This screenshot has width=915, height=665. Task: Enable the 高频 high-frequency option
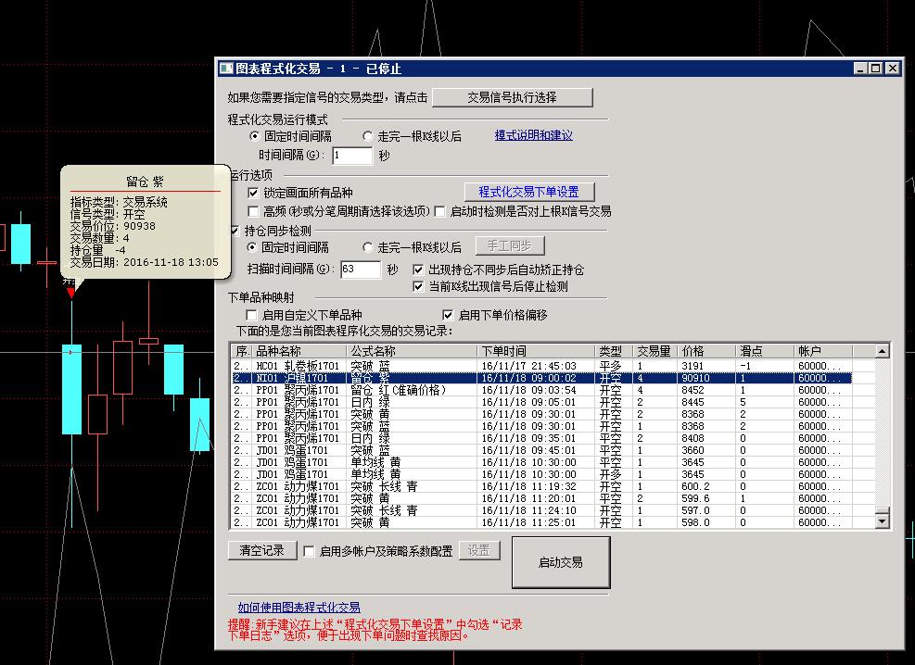coord(253,211)
